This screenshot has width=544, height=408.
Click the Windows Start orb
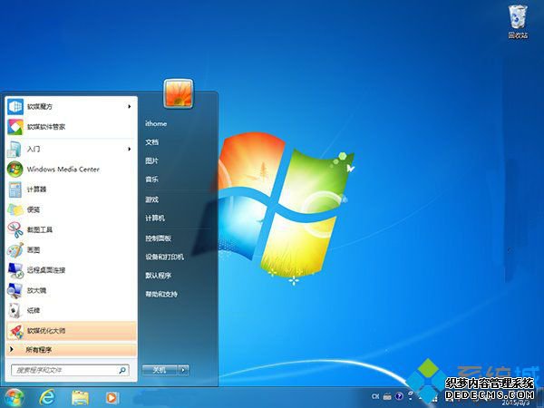tap(15, 398)
